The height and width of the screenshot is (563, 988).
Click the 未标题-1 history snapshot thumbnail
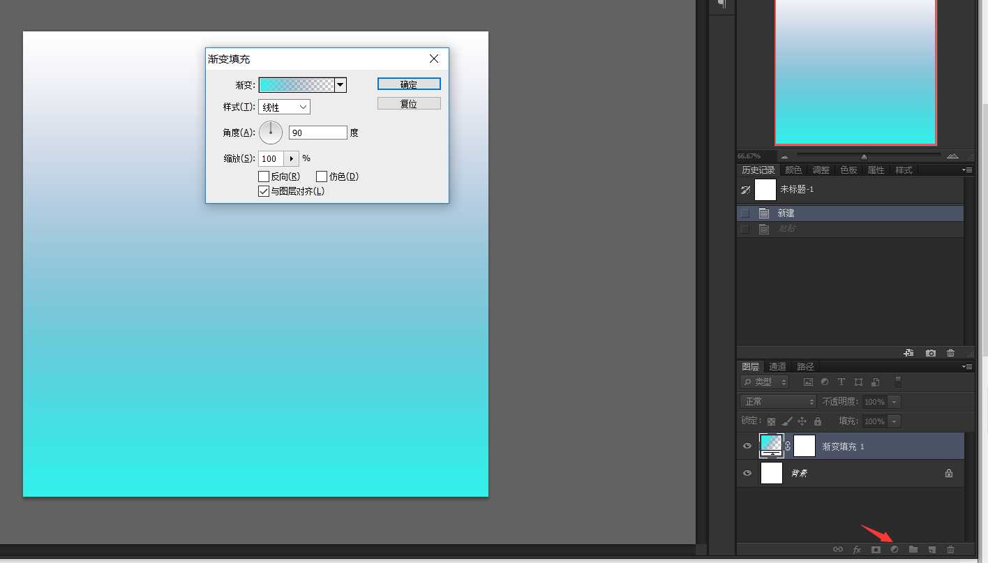765,189
